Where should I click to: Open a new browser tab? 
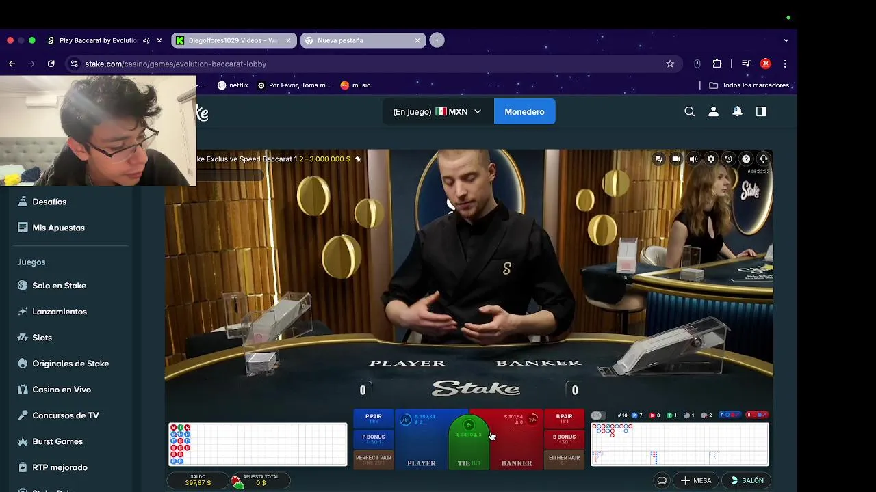[437, 40]
